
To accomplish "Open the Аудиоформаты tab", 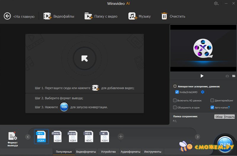I will tap(130, 152).
